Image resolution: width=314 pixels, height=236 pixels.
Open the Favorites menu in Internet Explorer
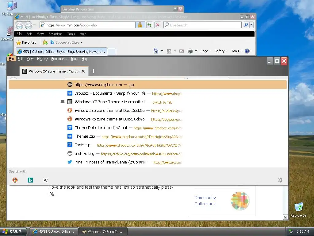coord(55,34)
